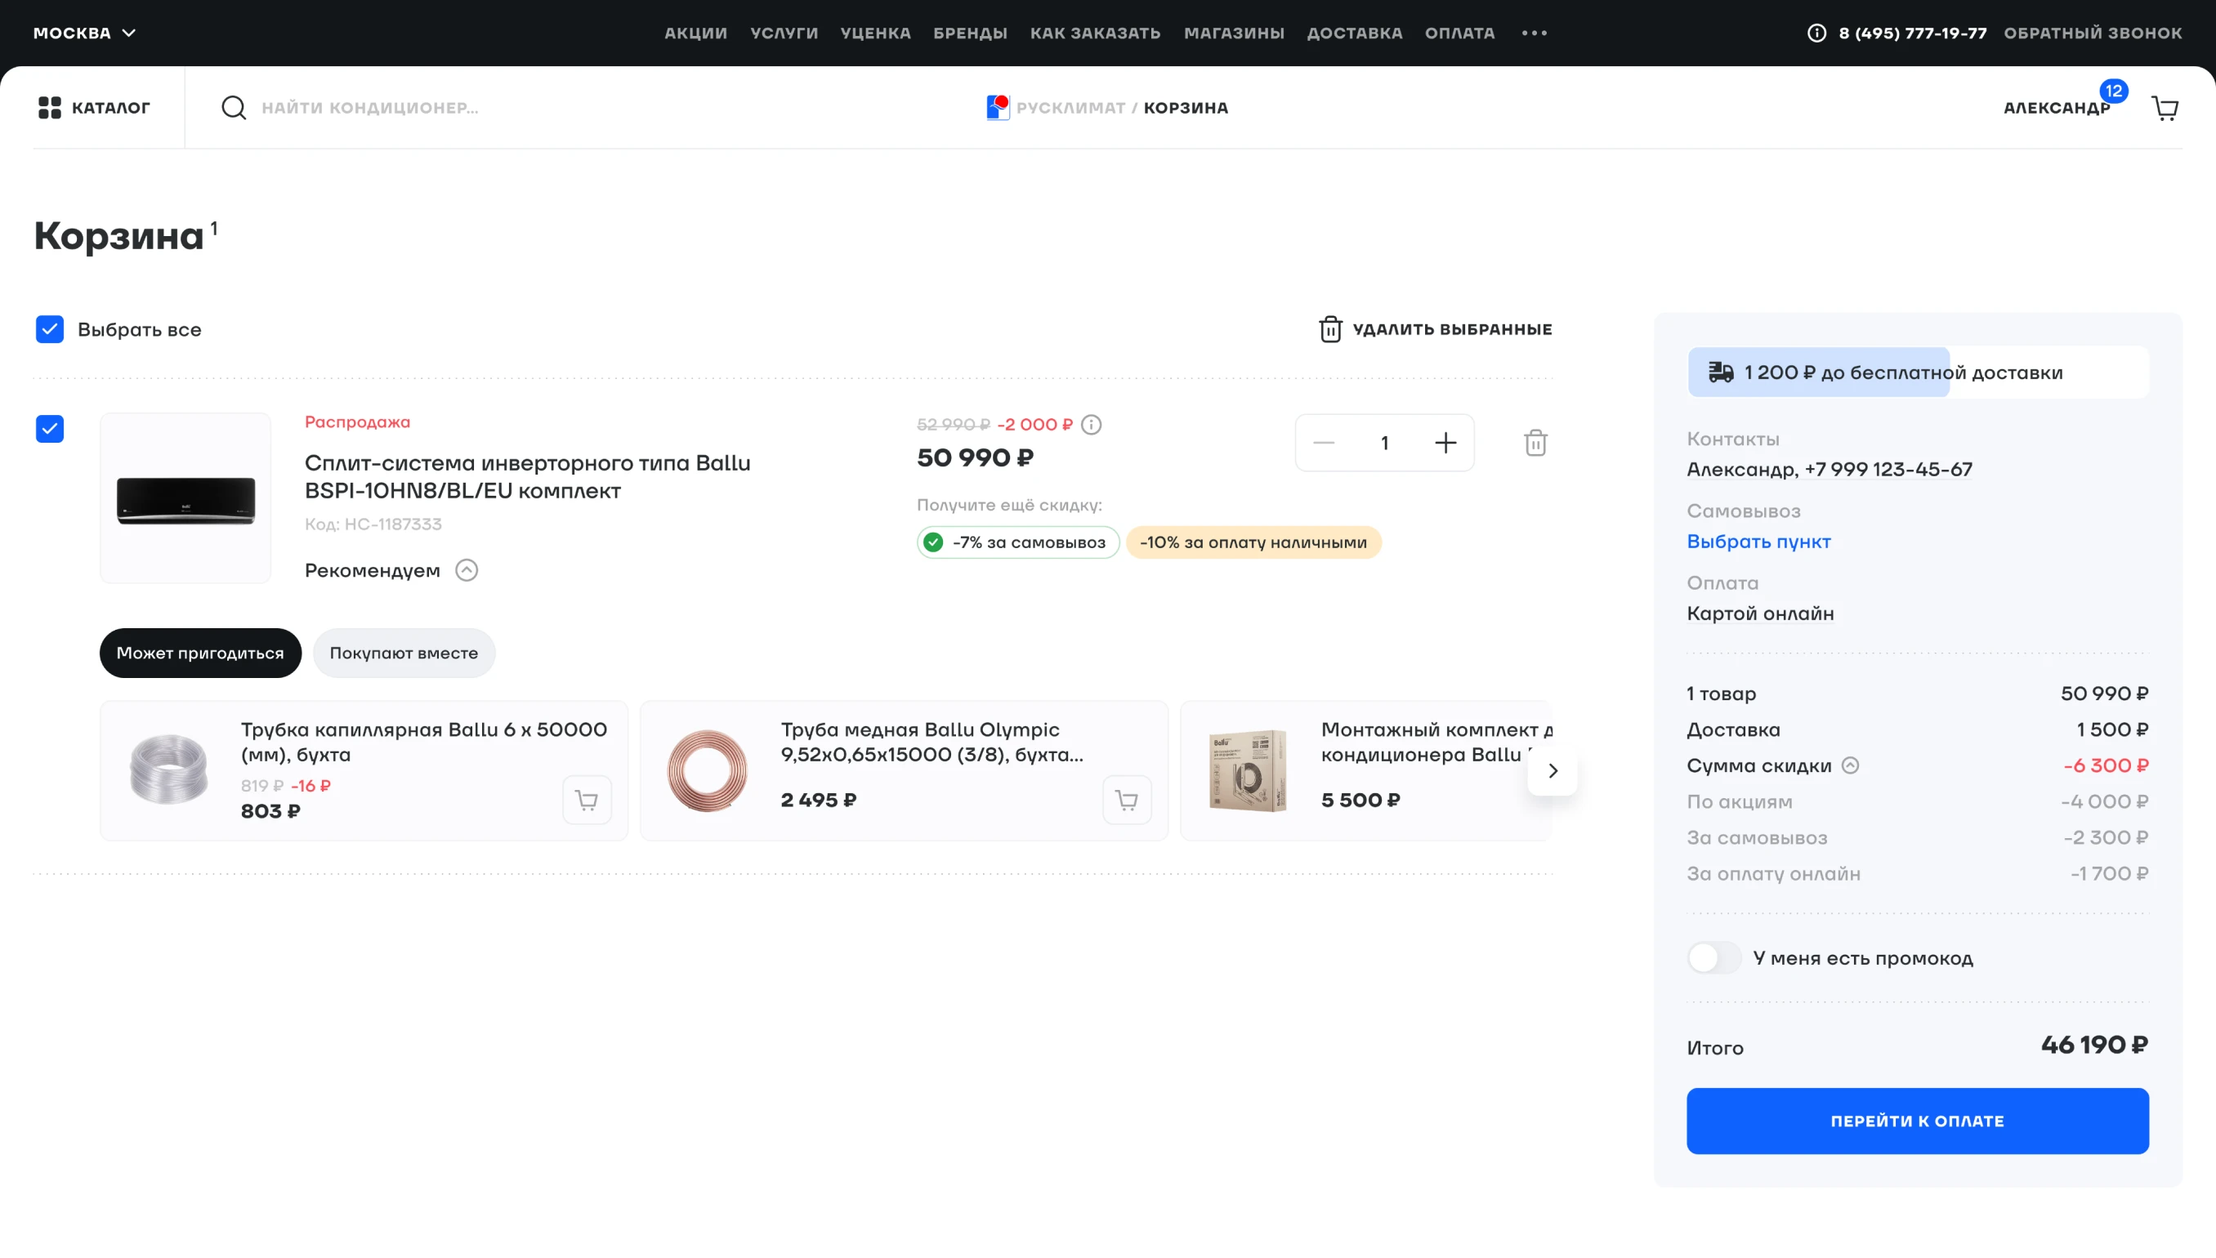Click the info icon next to -2 000 ₽ discount
The height and width of the screenshot is (1258, 2216).
[x=1091, y=424]
